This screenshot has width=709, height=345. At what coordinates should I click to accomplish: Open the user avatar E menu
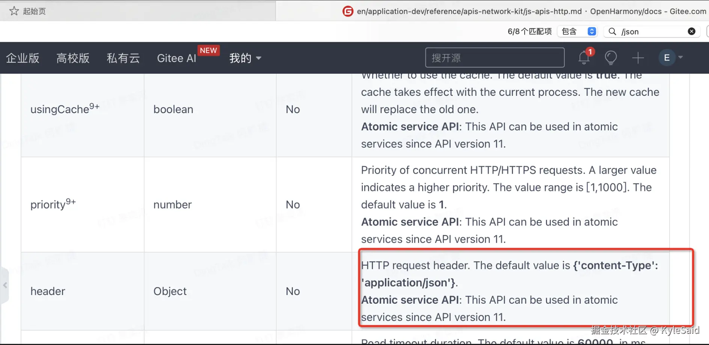(x=670, y=57)
